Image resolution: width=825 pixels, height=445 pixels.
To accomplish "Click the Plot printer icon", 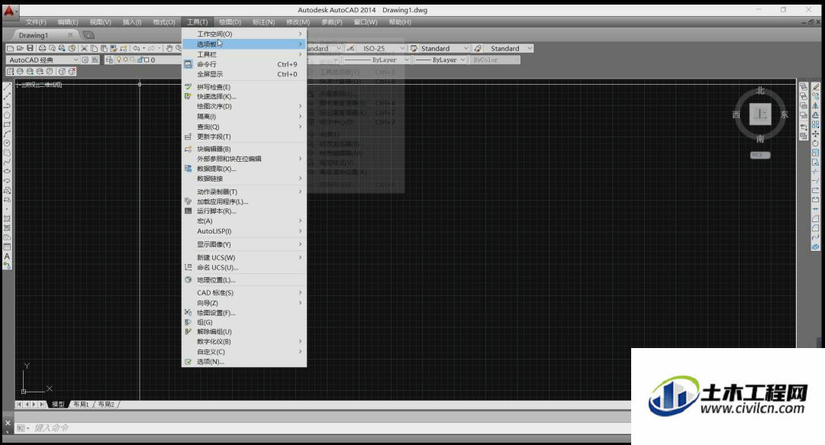I will click(42, 48).
